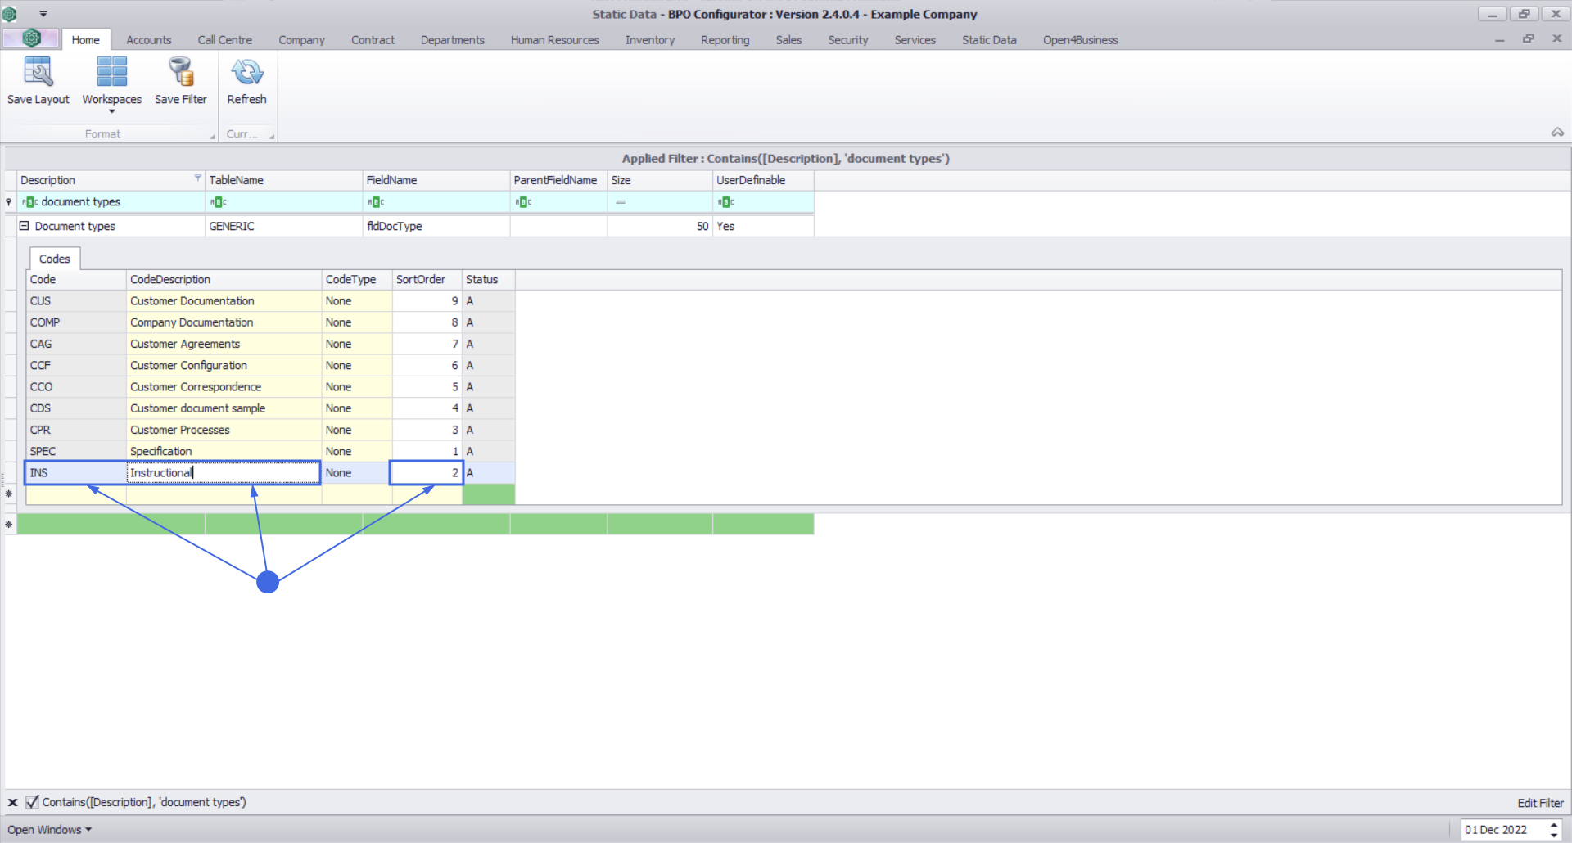Image resolution: width=1572 pixels, height=843 pixels.
Task: Open the Services tab
Action: (915, 39)
